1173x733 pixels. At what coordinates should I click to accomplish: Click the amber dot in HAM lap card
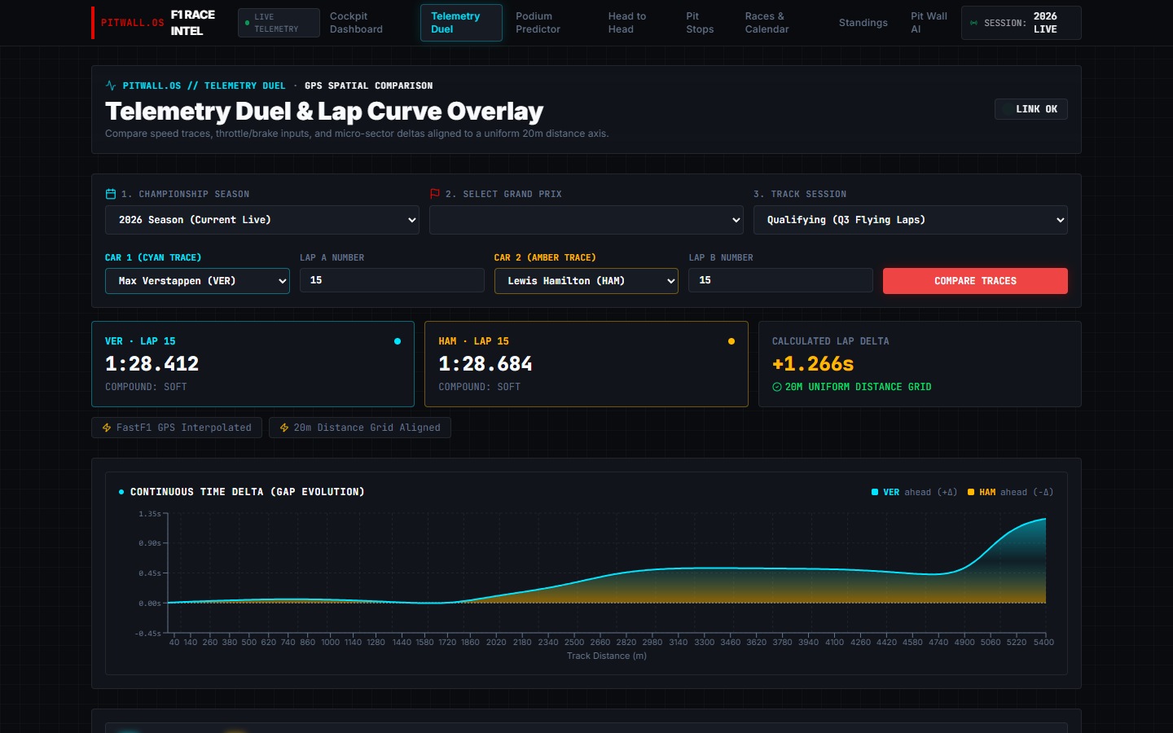731,341
